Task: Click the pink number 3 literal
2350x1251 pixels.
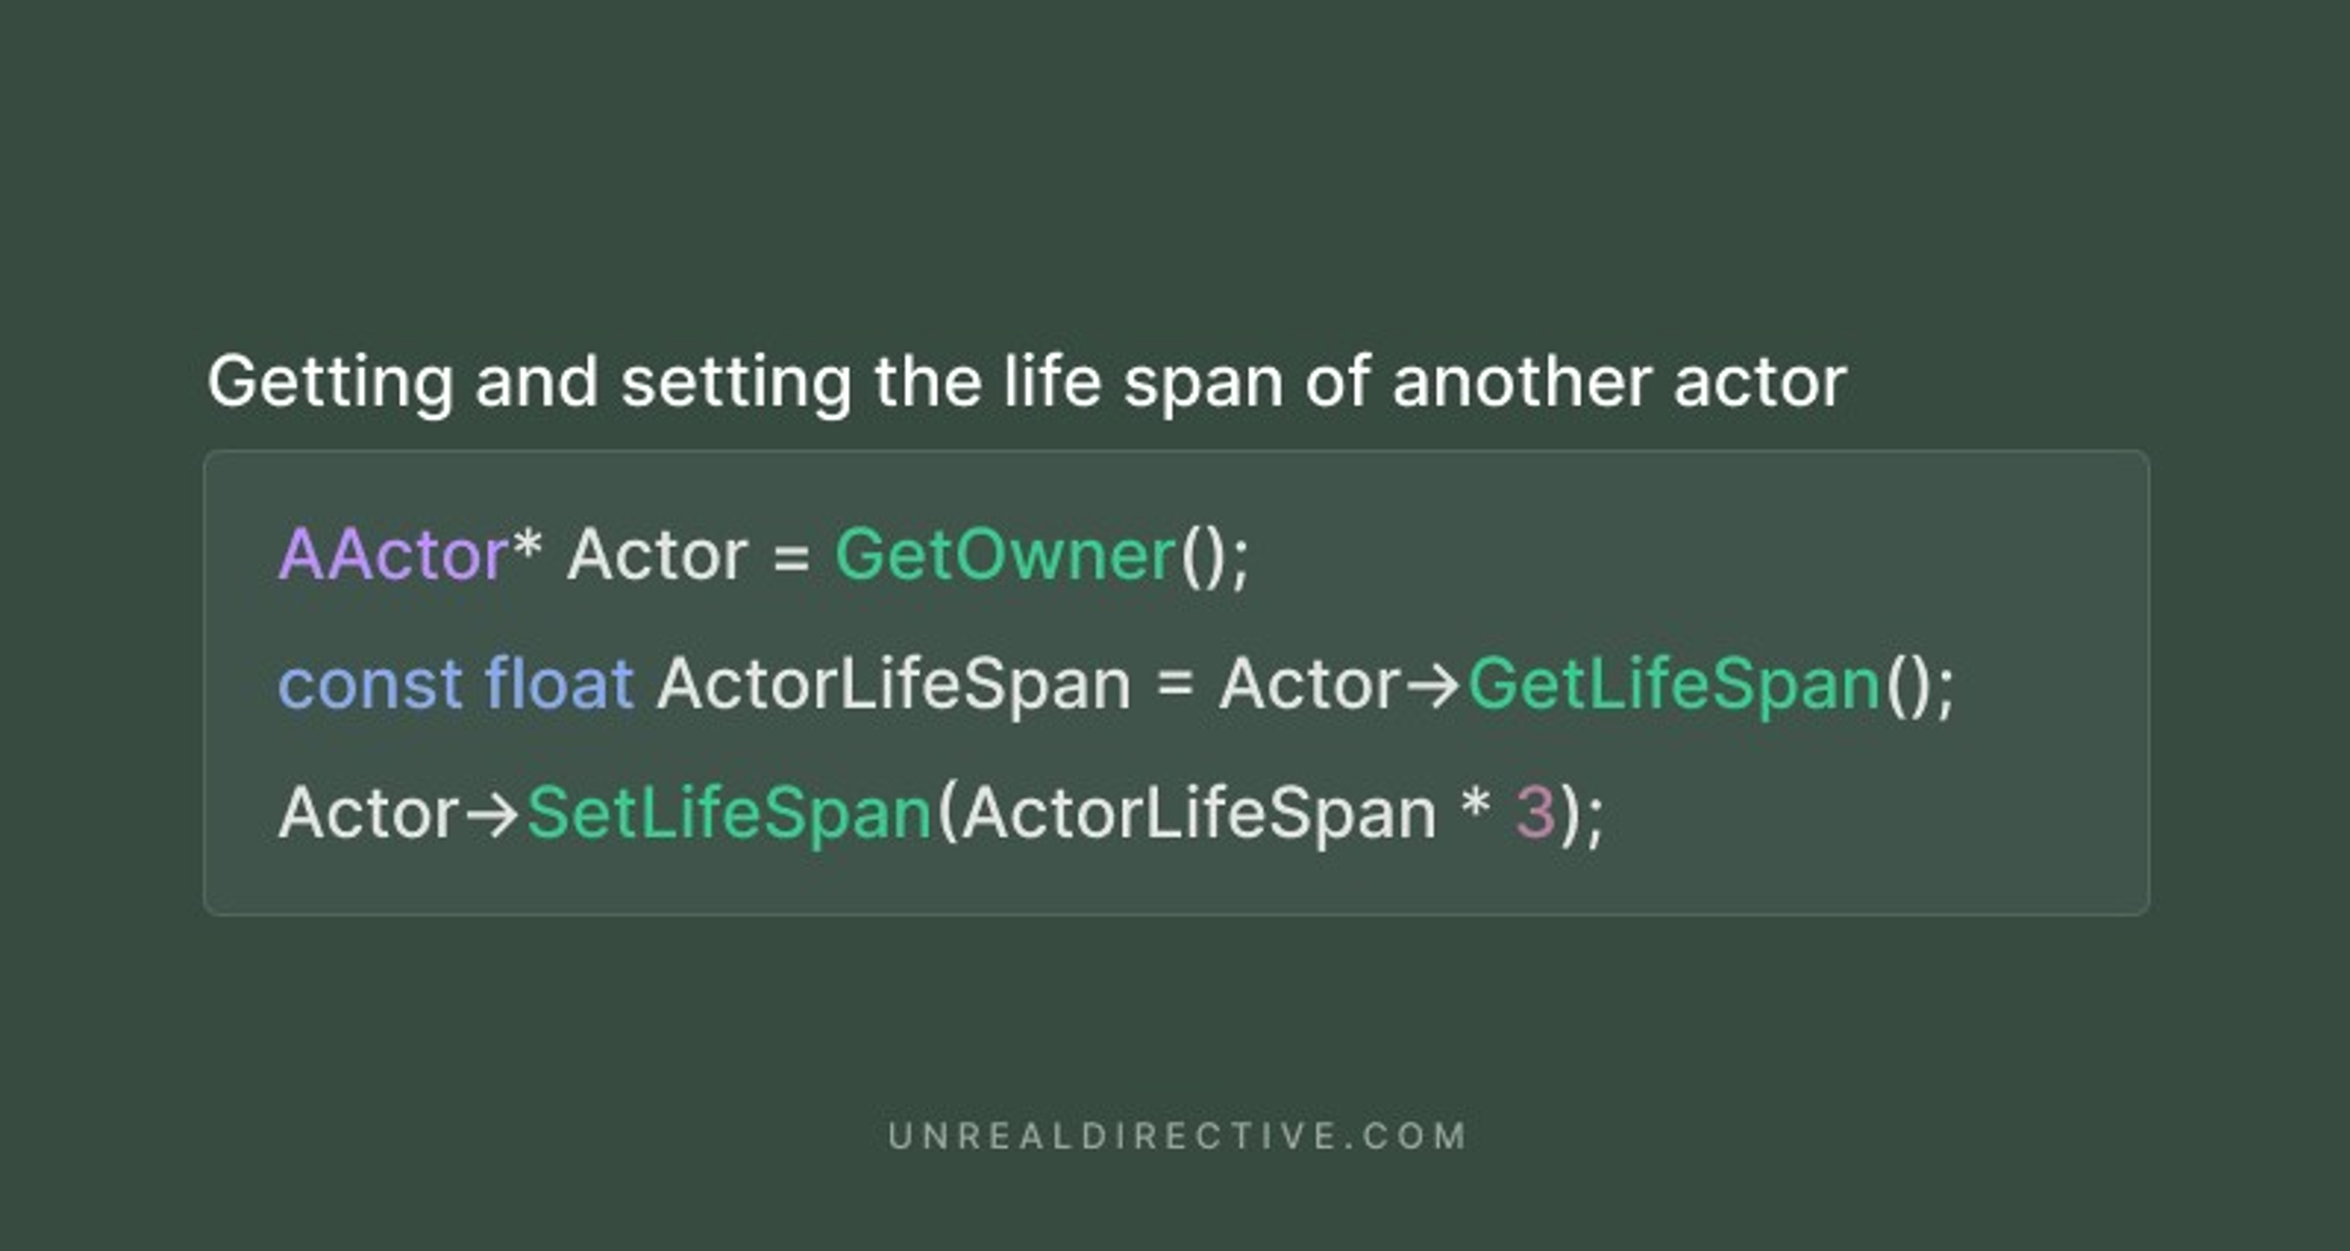Action: 1534,812
